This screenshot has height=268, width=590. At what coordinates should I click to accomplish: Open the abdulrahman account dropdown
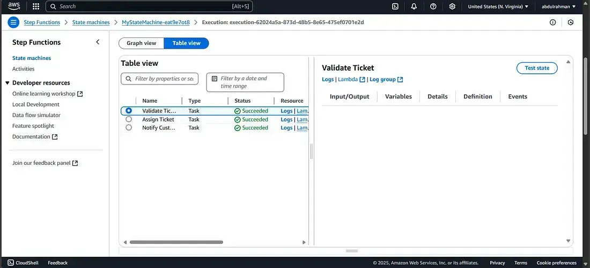pos(558,6)
